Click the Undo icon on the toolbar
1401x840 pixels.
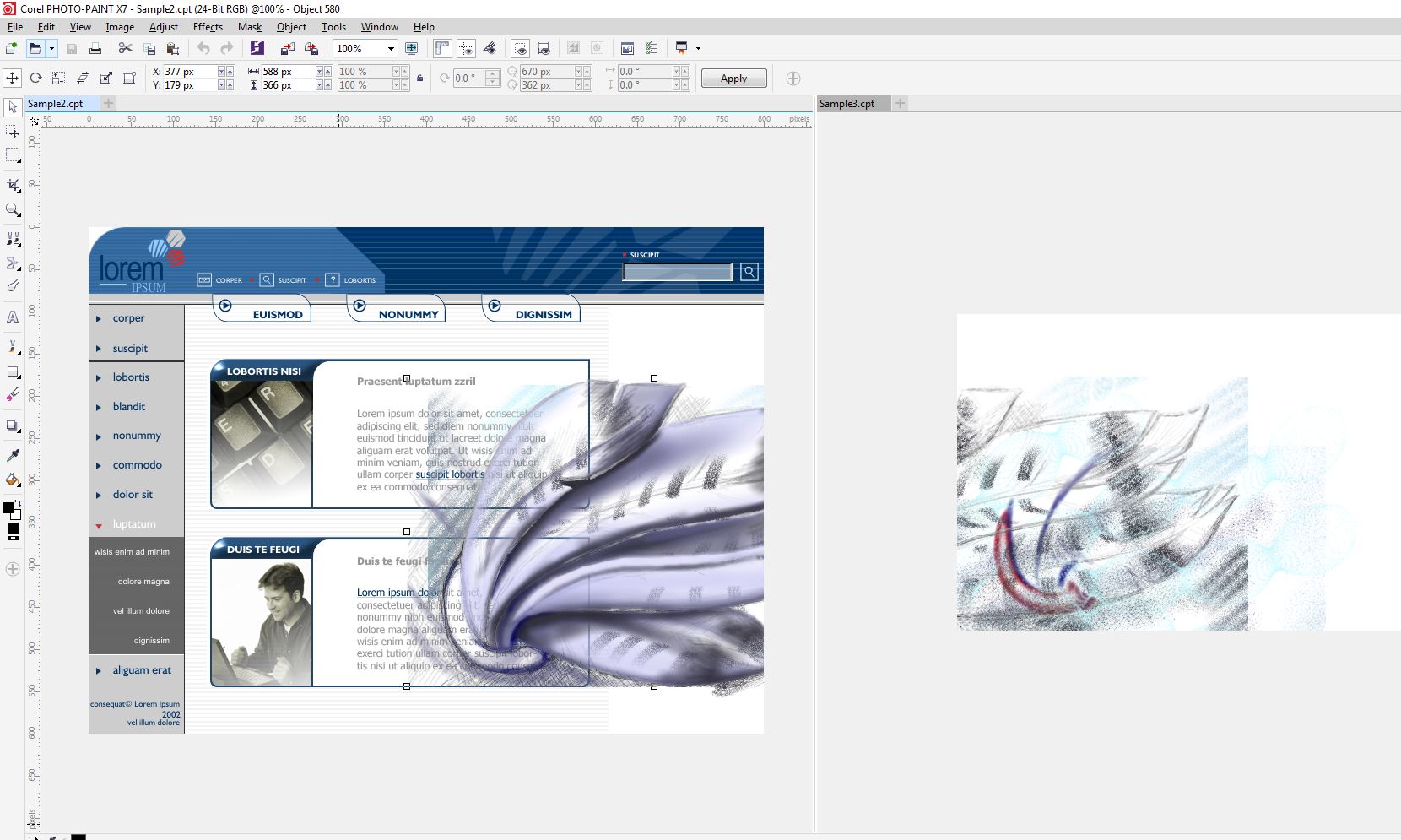pyautogui.click(x=202, y=48)
